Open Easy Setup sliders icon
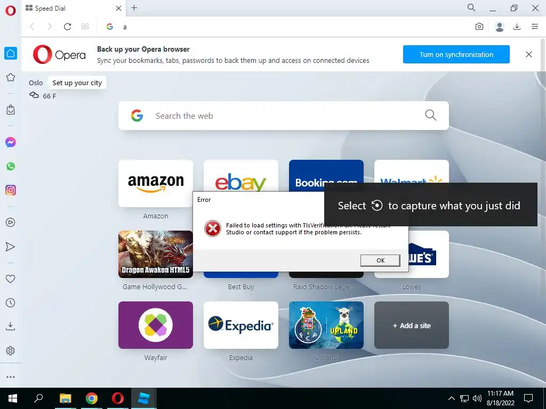The width and height of the screenshot is (546, 409). tap(535, 27)
